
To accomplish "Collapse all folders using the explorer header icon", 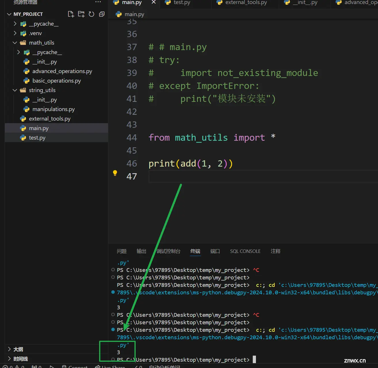I will click(x=102, y=14).
